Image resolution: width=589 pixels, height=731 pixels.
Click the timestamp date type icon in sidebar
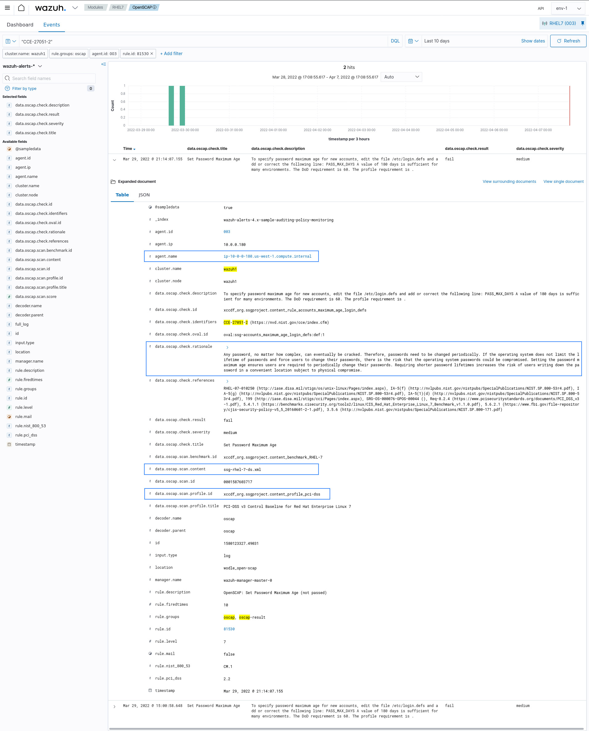pos(9,444)
